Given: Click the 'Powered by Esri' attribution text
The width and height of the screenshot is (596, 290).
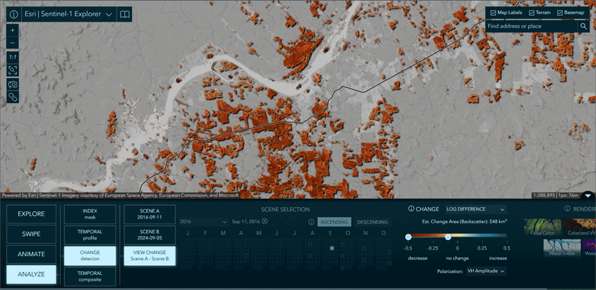Looking at the screenshot, I should click(121, 195).
